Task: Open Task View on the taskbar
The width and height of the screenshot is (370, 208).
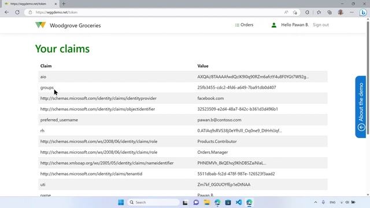Action: [185, 202]
